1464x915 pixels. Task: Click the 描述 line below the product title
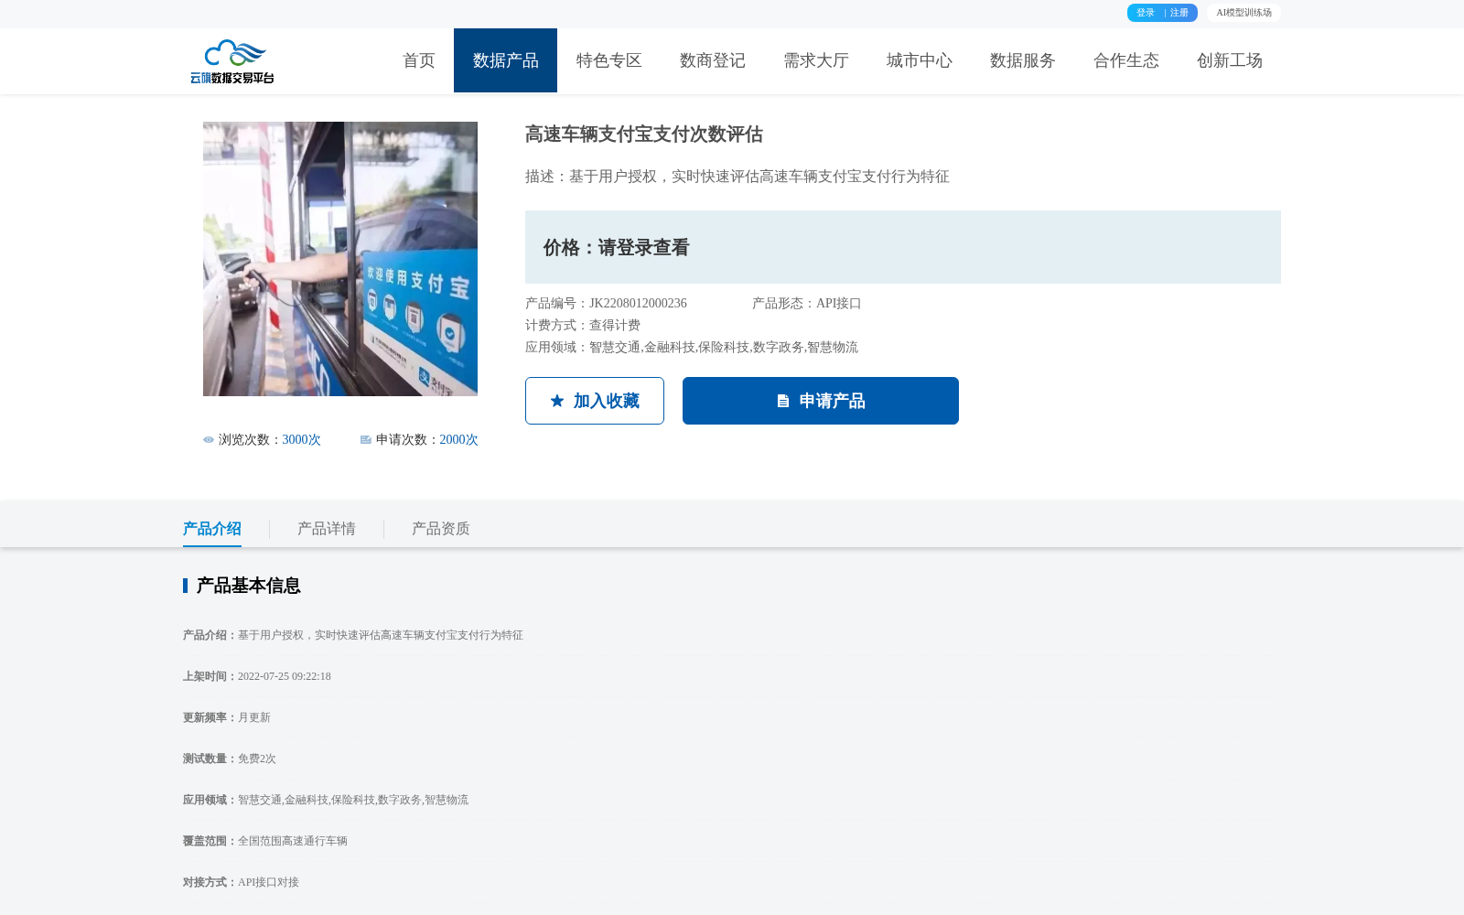[x=737, y=177]
